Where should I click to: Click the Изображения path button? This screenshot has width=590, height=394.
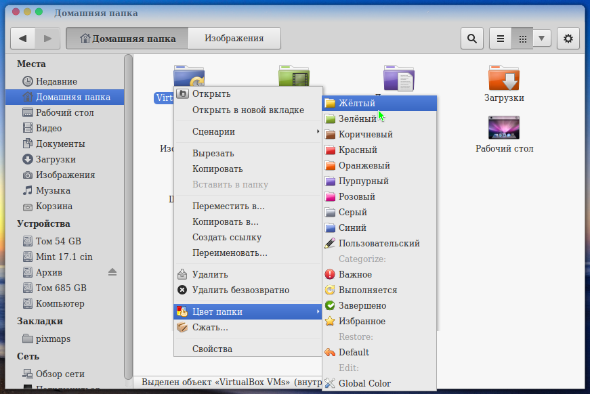point(234,39)
